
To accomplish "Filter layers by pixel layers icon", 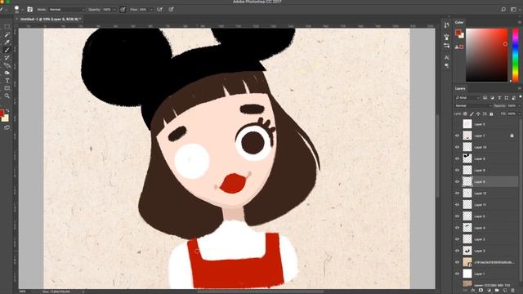I will click(485, 98).
